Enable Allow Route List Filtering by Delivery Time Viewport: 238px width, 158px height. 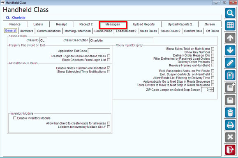pyautogui.click(x=213, y=78)
